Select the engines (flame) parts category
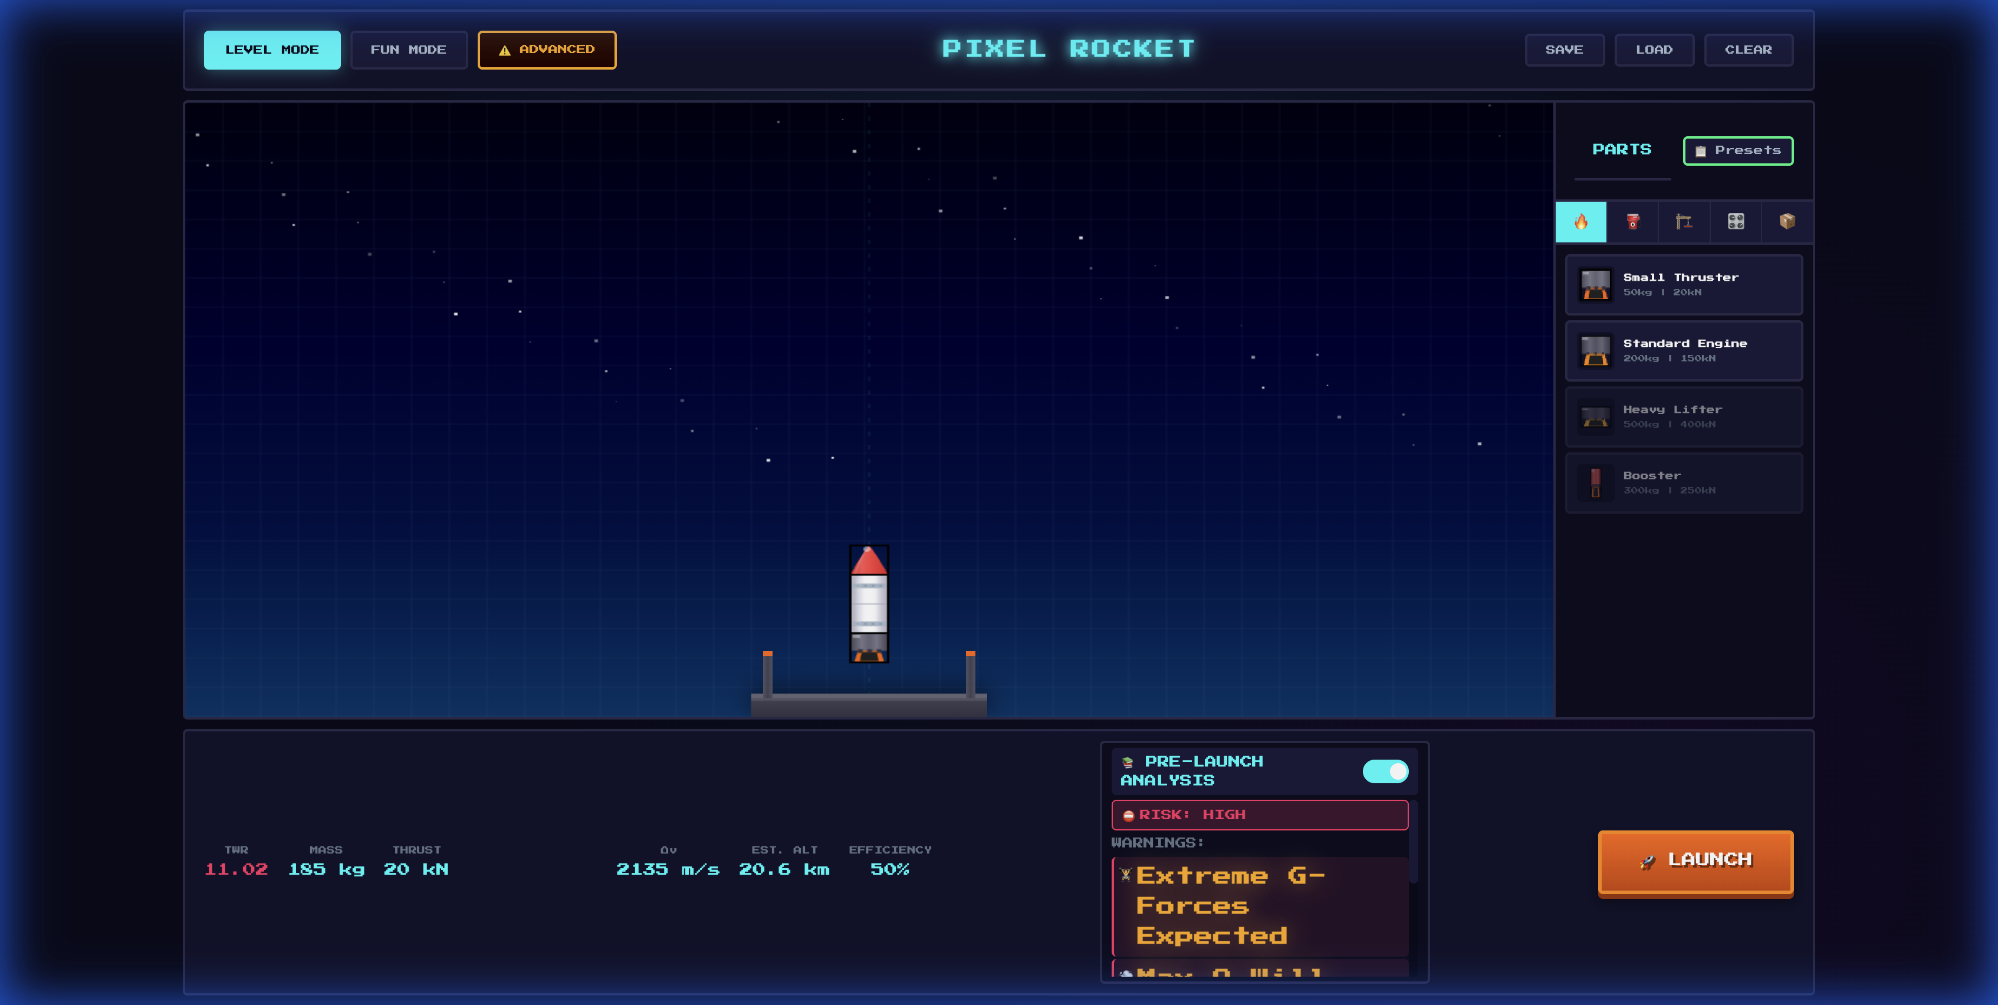 (x=1582, y=222)
